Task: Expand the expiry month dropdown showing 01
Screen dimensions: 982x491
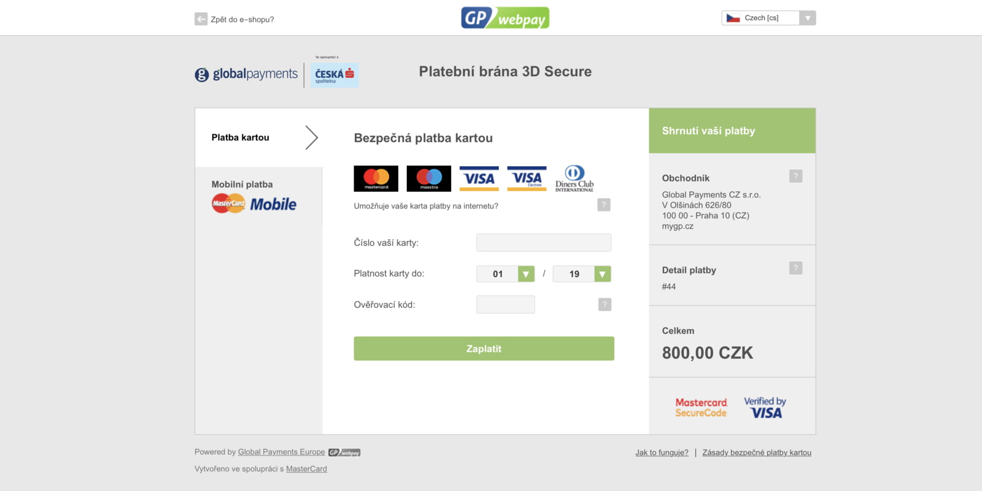Action: [x=505, y=274]
